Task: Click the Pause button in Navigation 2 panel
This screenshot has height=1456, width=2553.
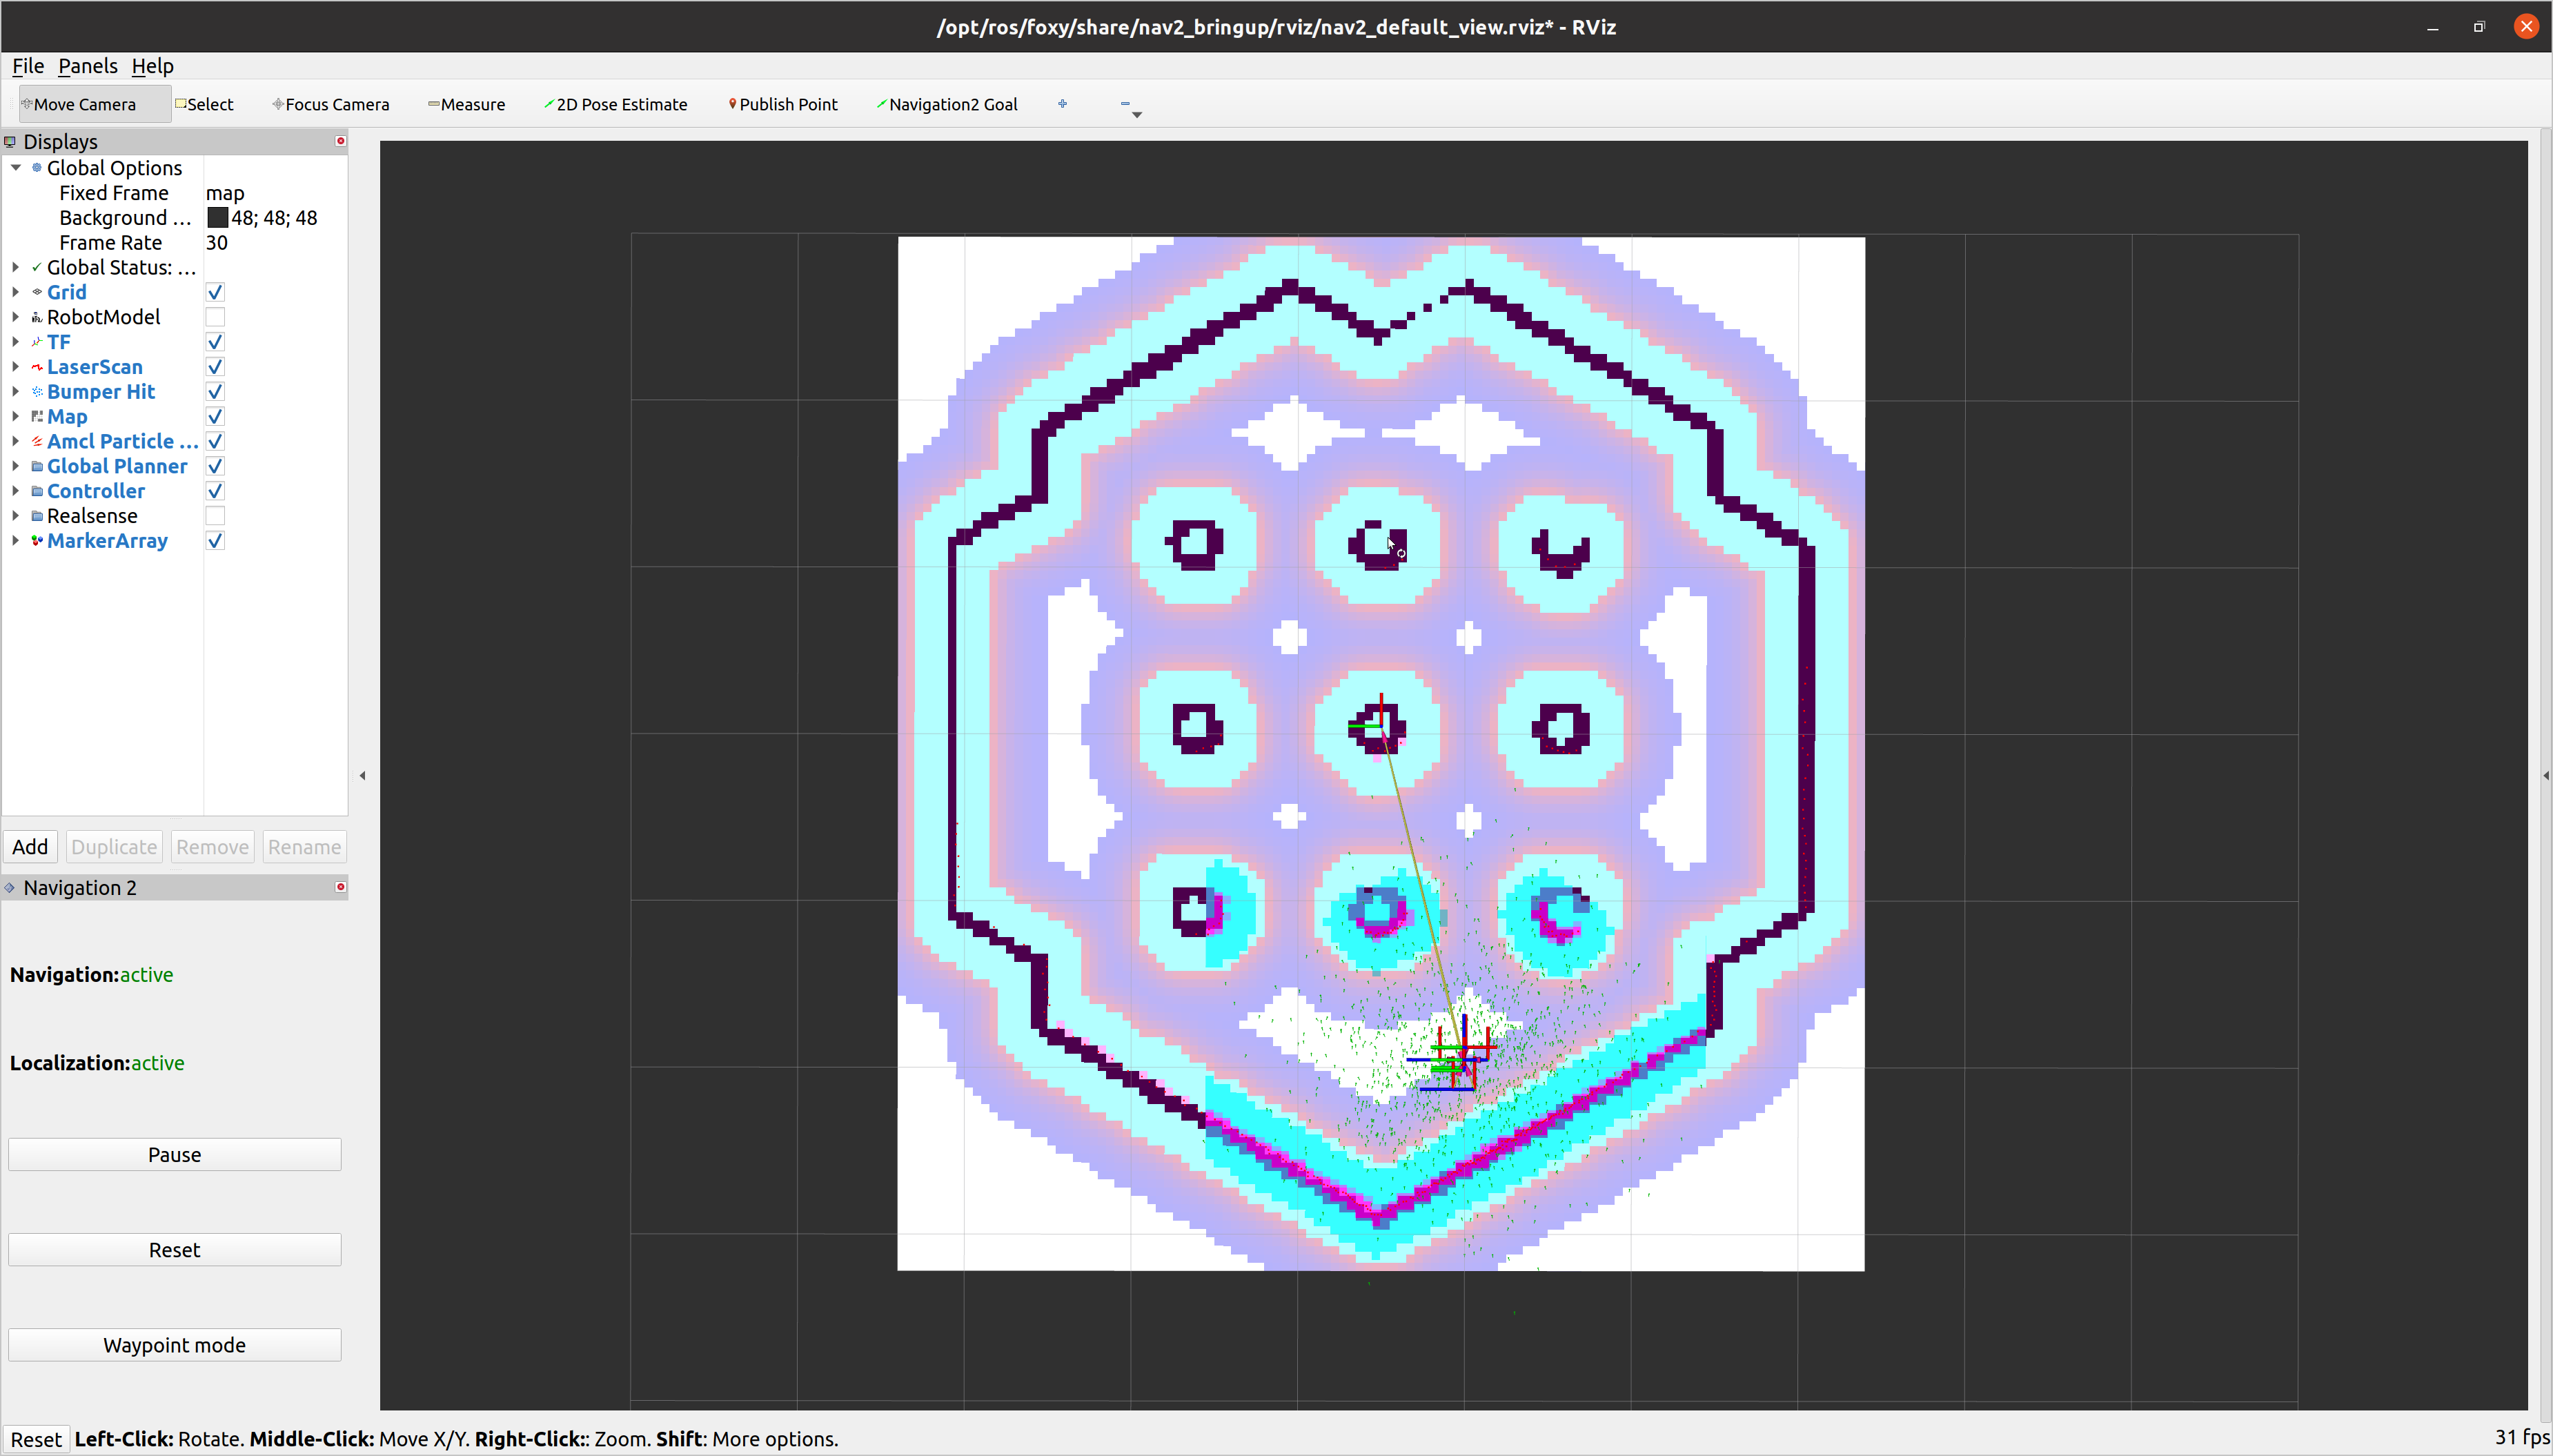Action: pyautogui.click(x=174, y=1154)
